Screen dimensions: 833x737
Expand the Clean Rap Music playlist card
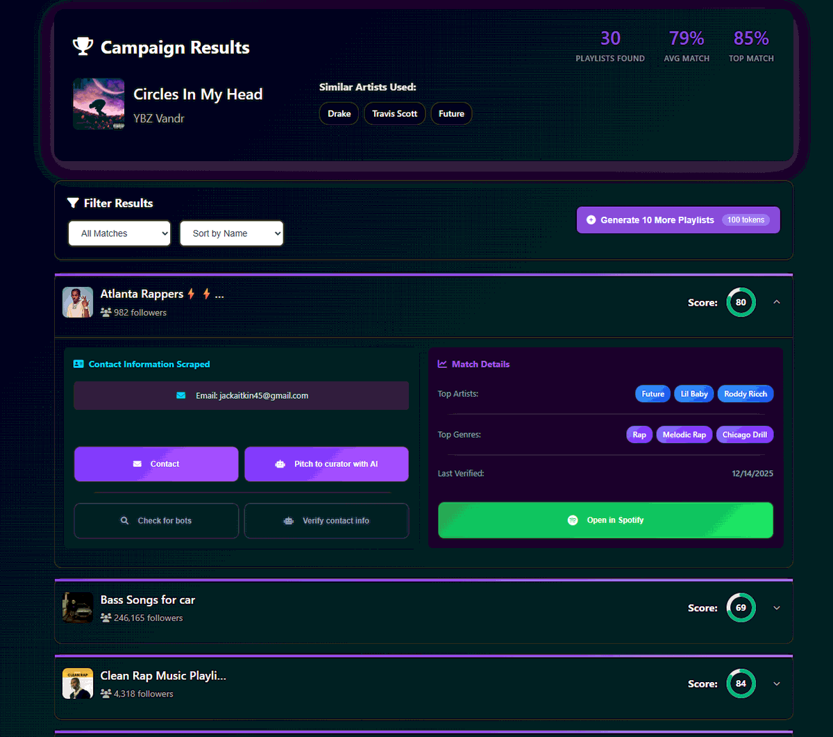777,684
